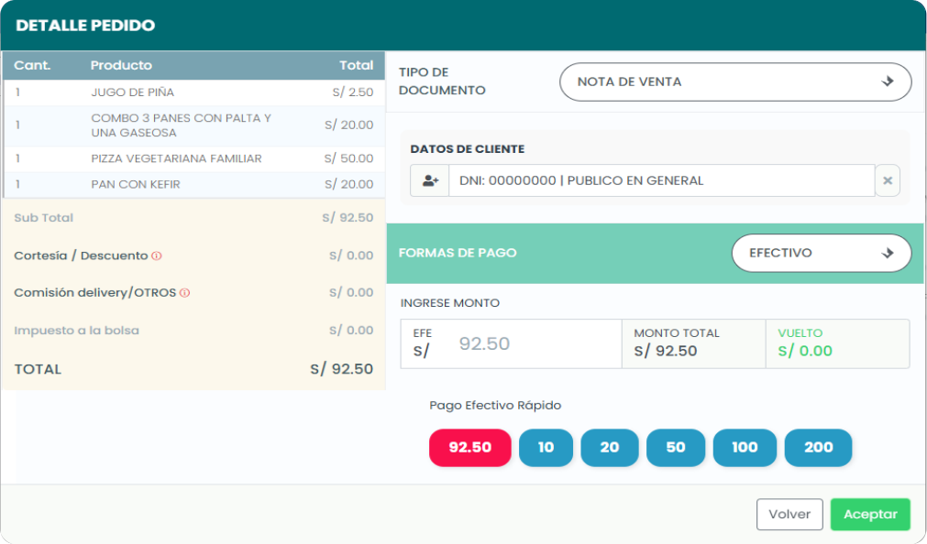Open the TIPO DE DOCUMENTO dropdown

(734, 82)
